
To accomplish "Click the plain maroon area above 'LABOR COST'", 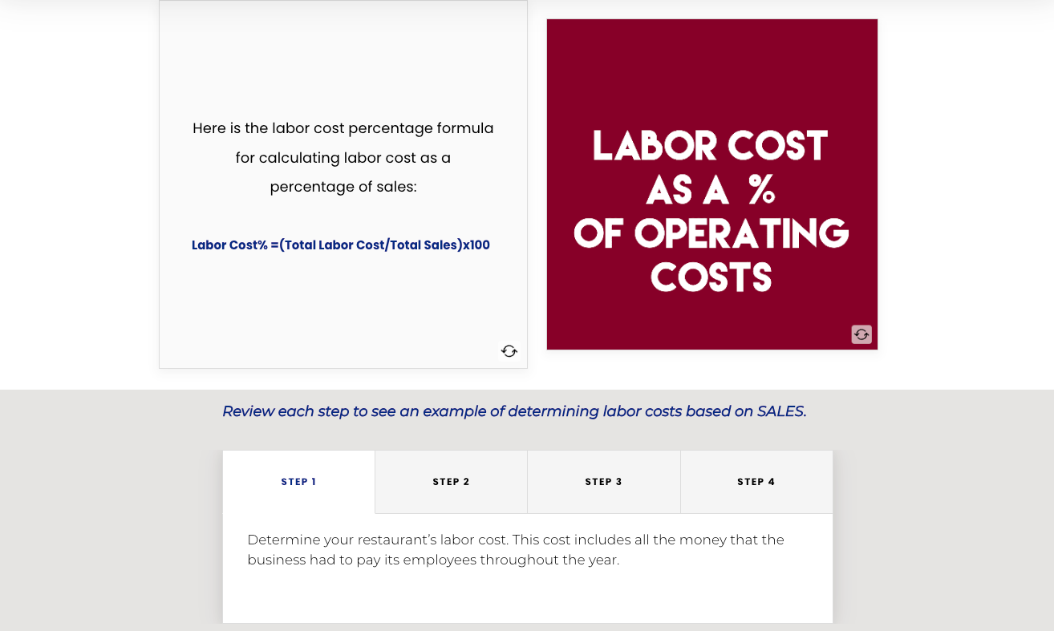I will point(712,71).
